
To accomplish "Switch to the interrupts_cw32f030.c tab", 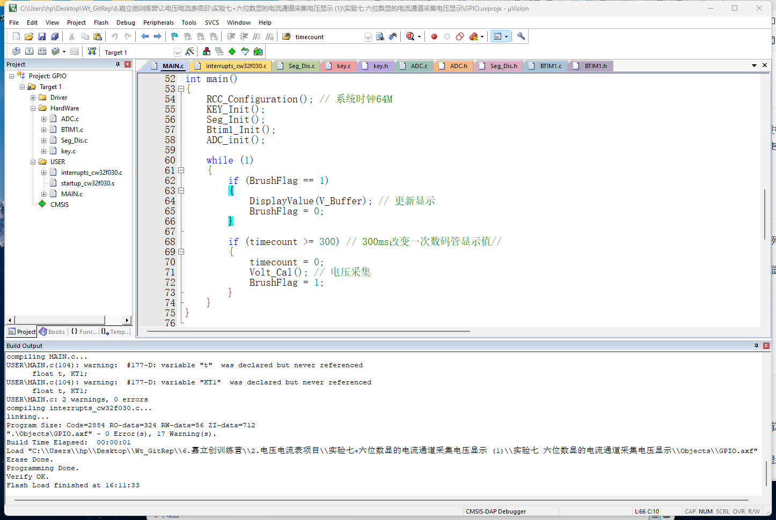I will point(231,66).
